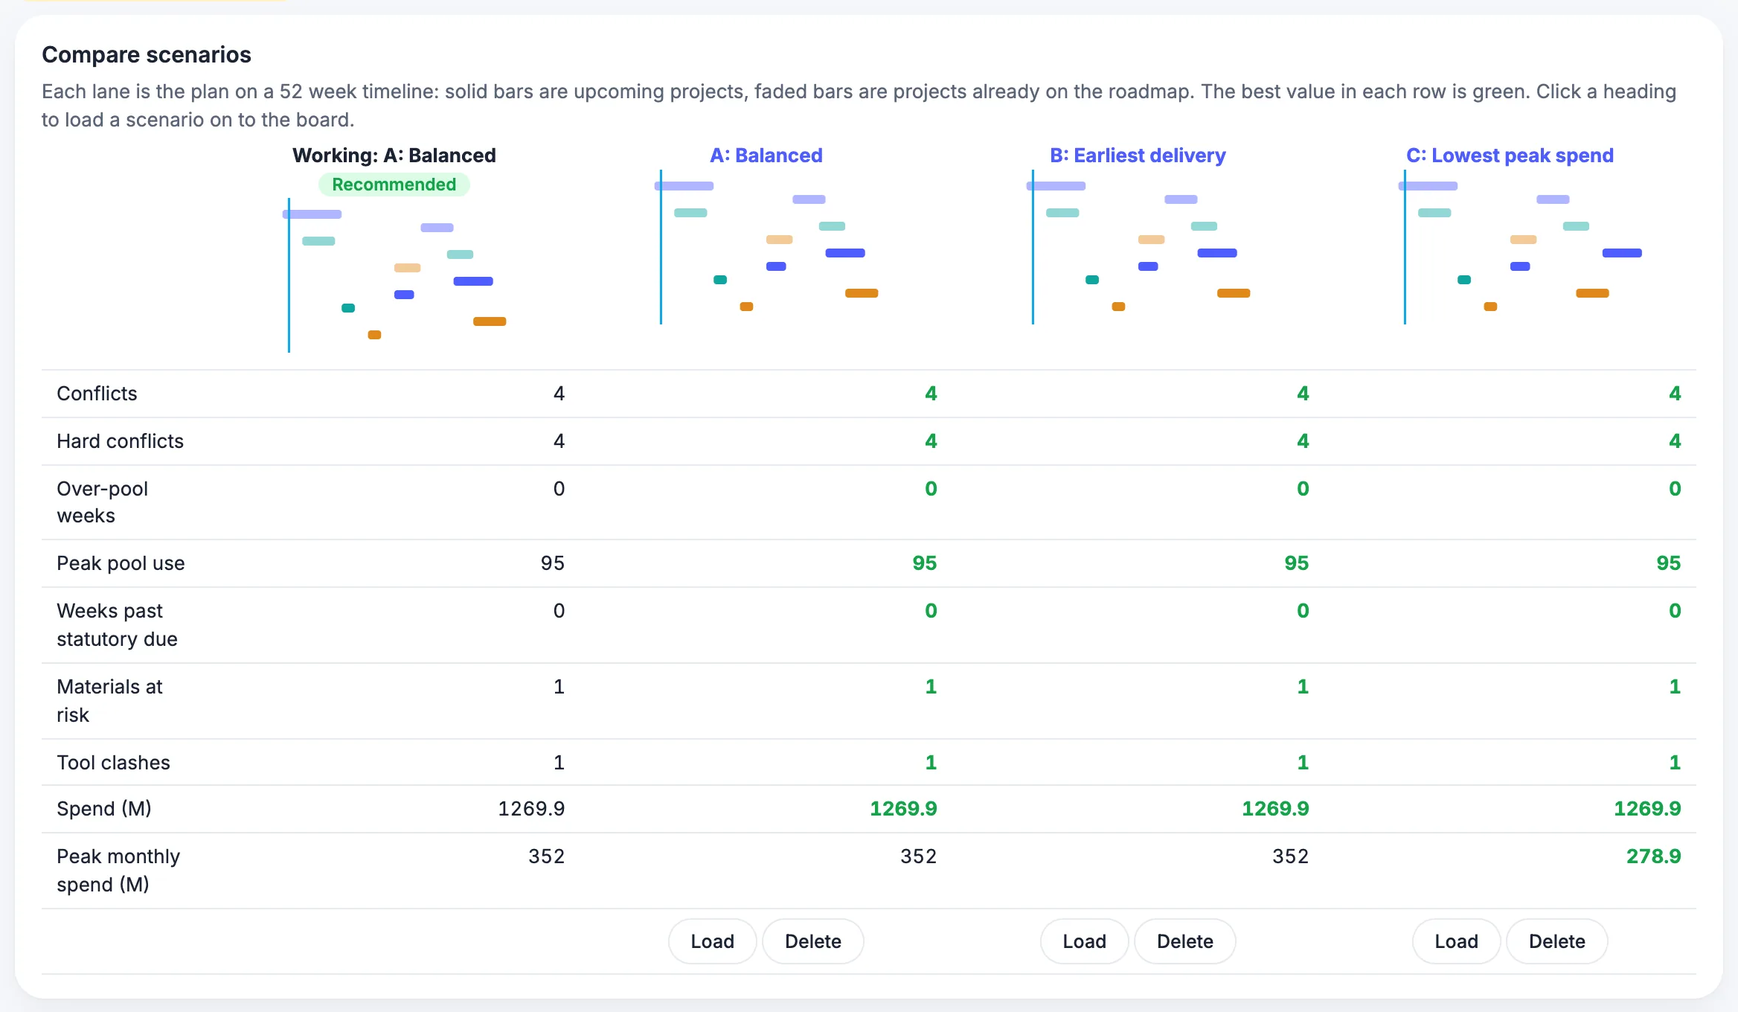Image resolution: width=1738 pixels, height=1012 pixels.
Task: Click the Peak pool use row label
Action: coord(121,563)
